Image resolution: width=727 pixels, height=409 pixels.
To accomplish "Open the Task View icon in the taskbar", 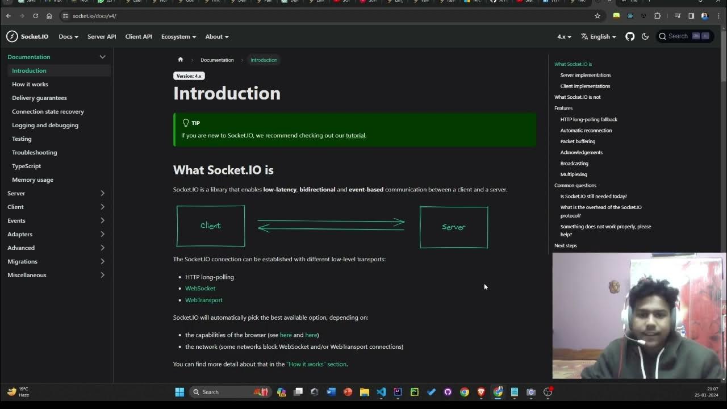I will click(x=298, y=392).
